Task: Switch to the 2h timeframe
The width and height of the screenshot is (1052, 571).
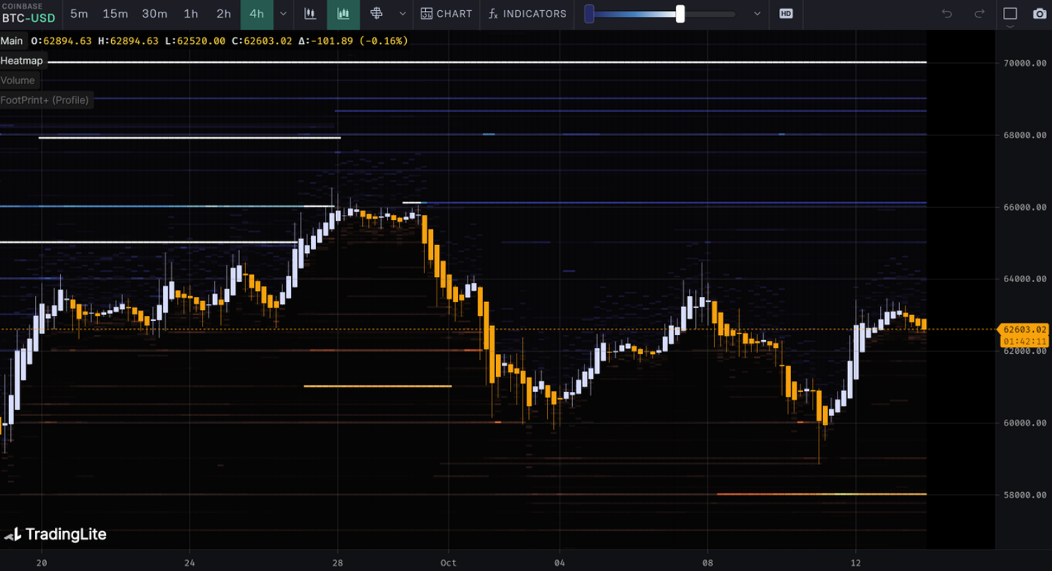Action: 224,14
